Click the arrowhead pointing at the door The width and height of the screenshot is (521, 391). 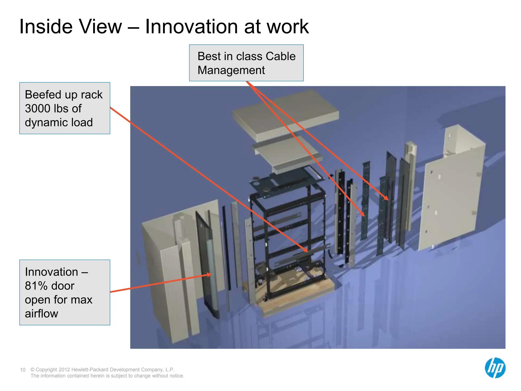click(209, 275)
